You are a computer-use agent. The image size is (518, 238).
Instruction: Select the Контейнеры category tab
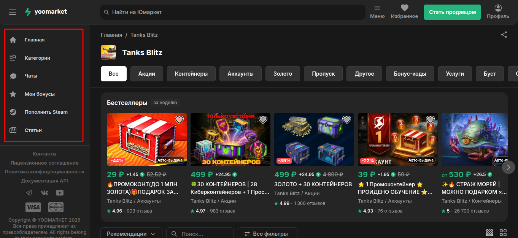pyautogui.click(x=191, y=74)
